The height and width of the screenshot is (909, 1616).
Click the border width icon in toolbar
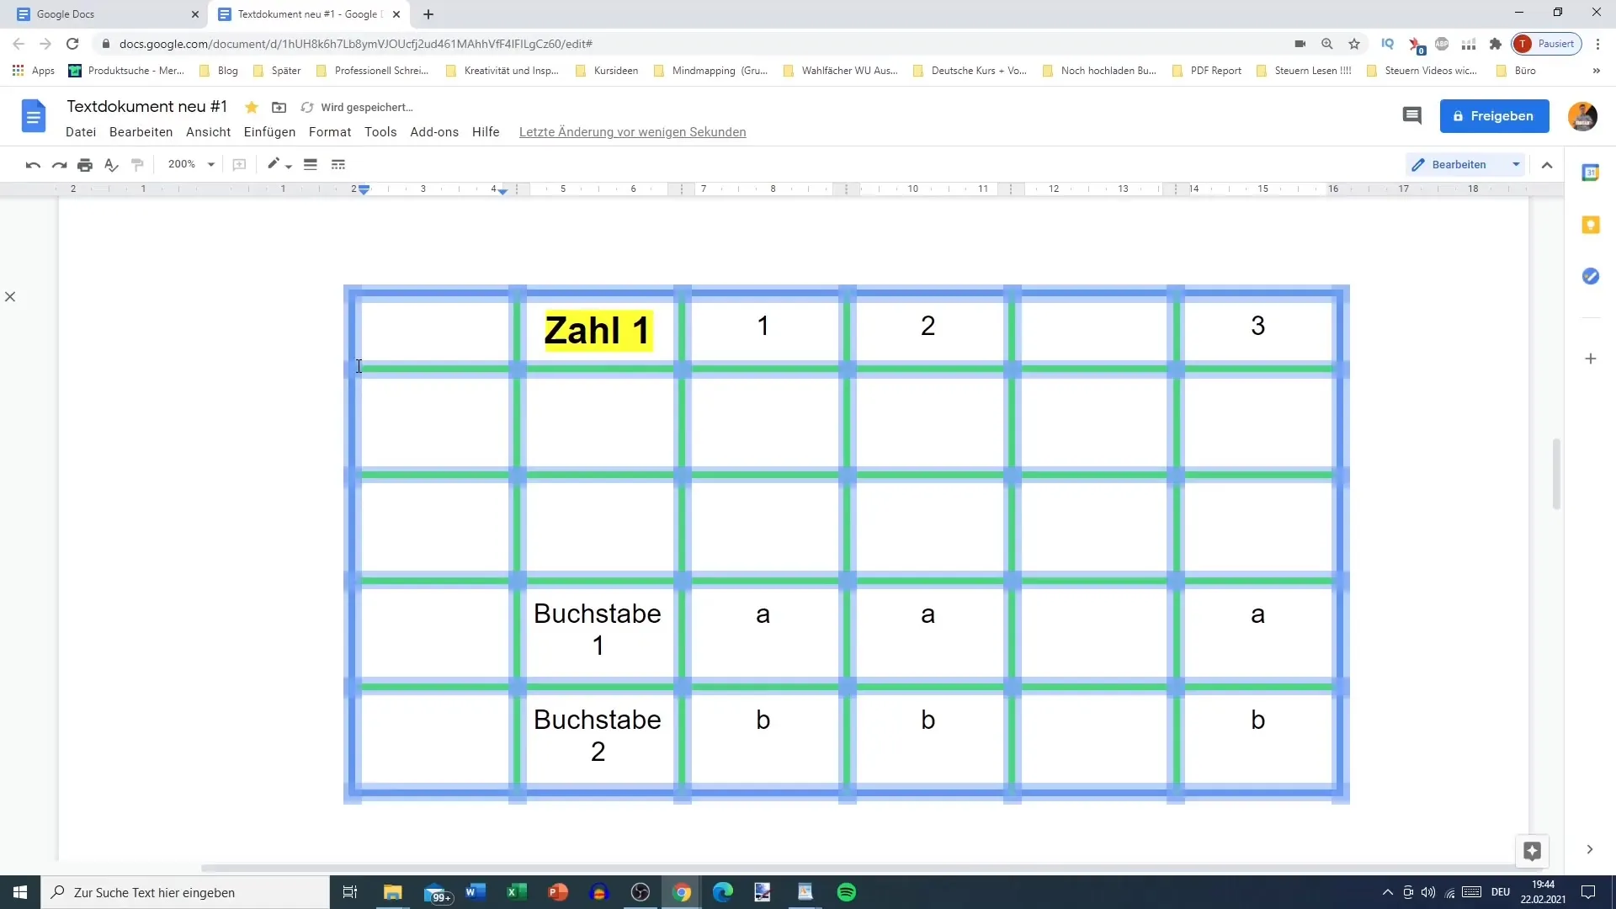(310, 164)
